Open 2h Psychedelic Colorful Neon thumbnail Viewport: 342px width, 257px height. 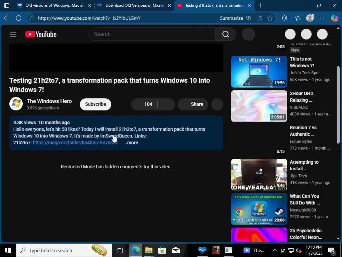259,235
